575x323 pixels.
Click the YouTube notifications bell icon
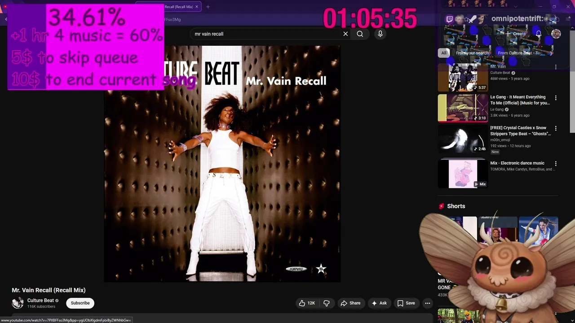click(x=538, y=34)
